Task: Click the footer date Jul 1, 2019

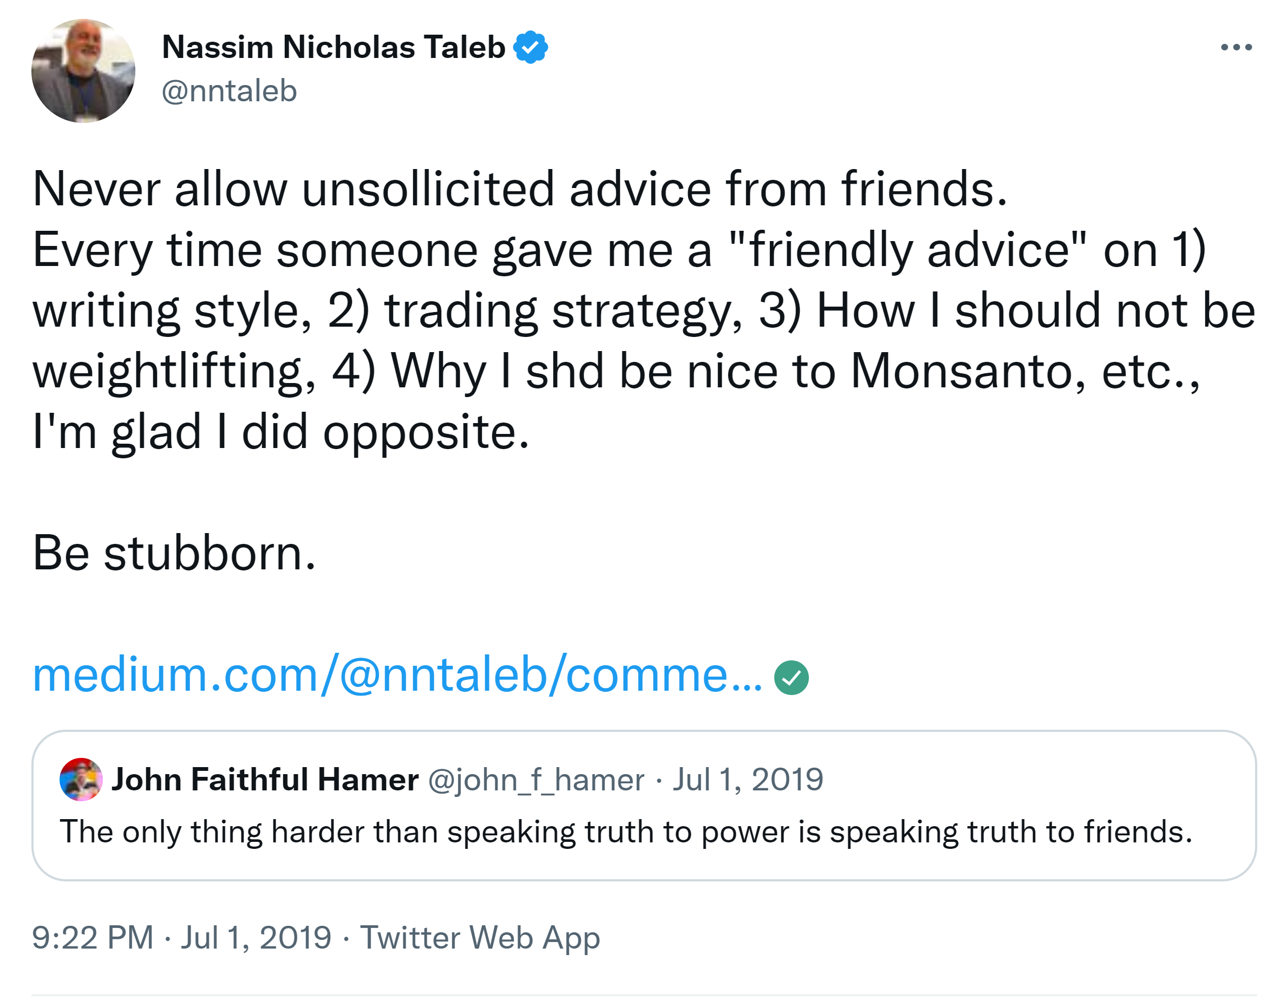Action: pyautogui.click(x=256, y=937)
